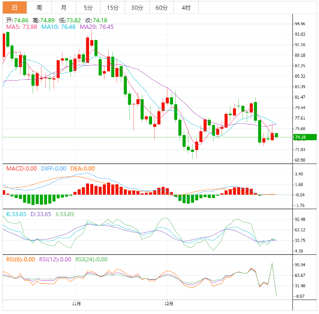Viewport: 319px width, 314px height.
Task: Click the RSI(24):0.00 indicator label
Action: click(91, 259)
